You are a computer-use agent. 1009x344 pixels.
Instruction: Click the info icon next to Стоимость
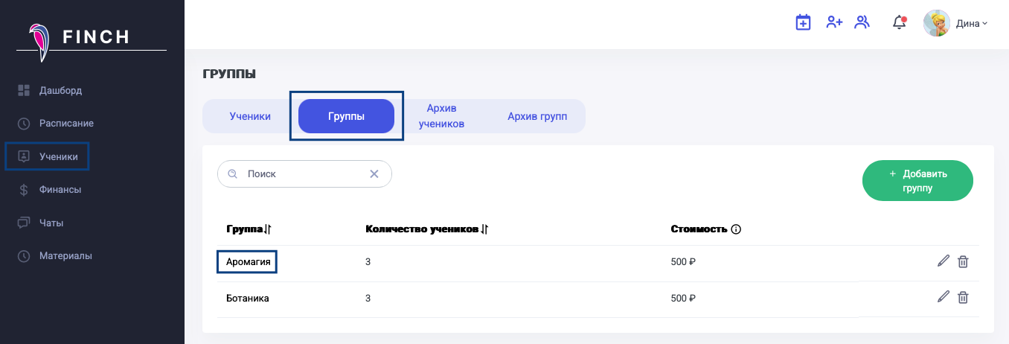point(736,229)
